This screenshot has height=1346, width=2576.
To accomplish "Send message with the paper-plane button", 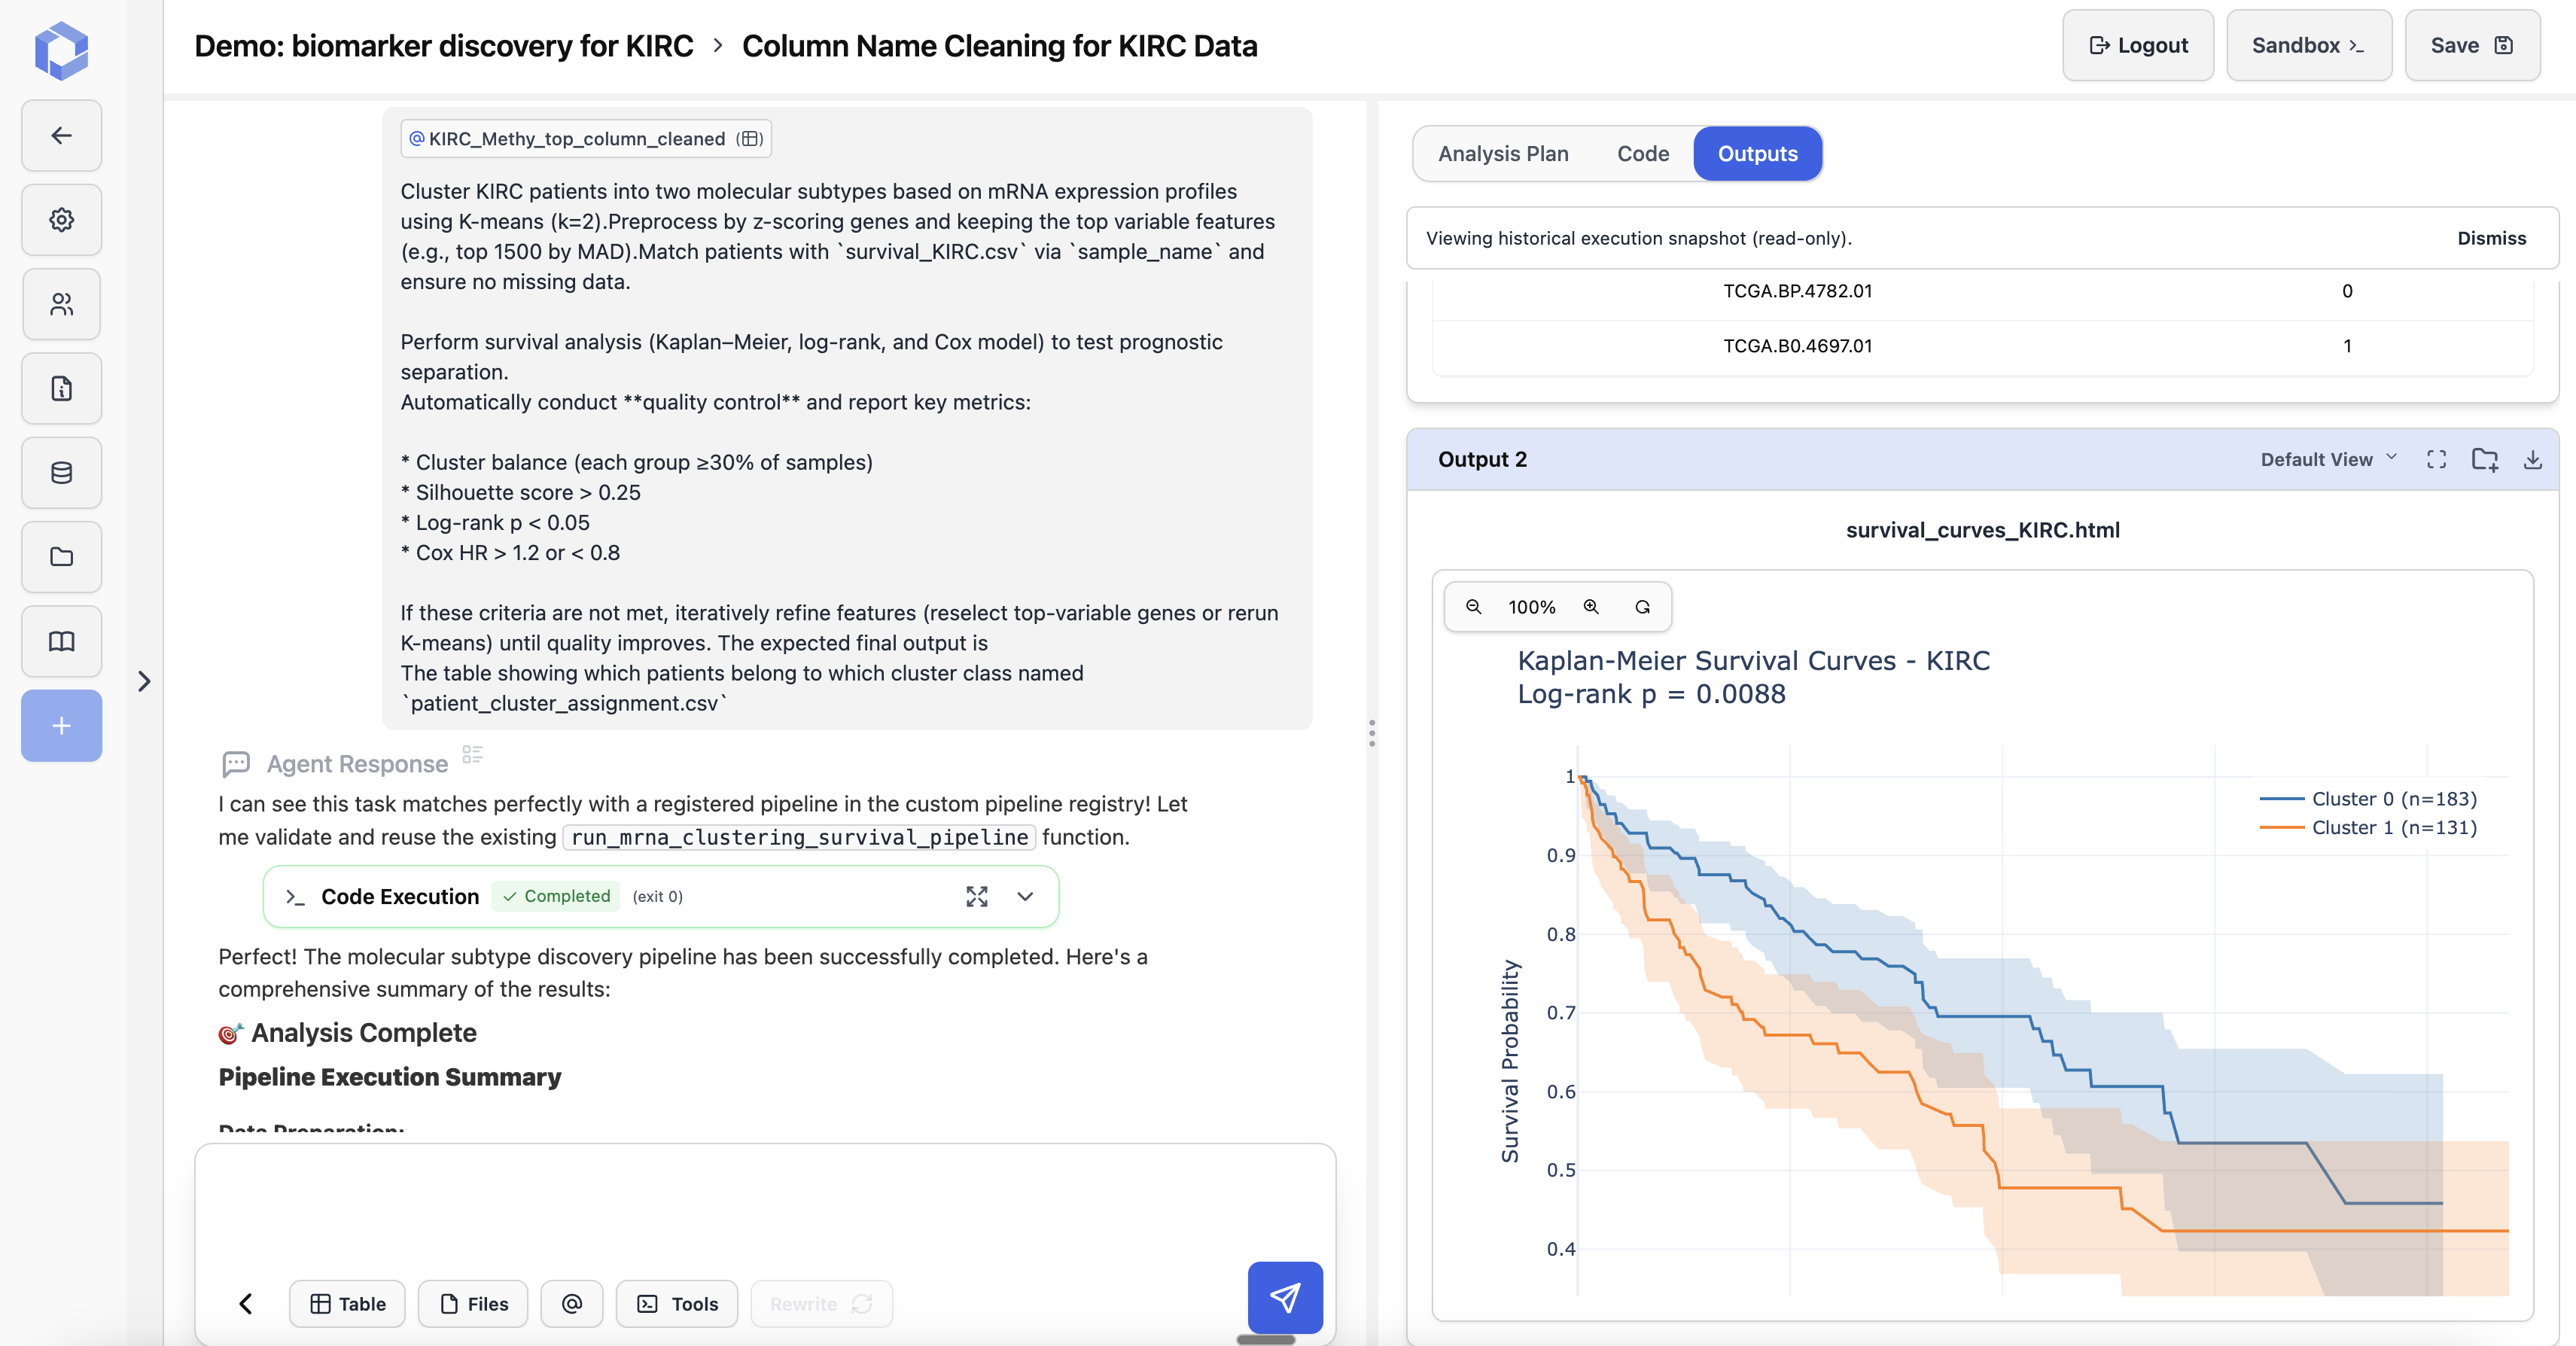I will [x=1284, y=1297].
